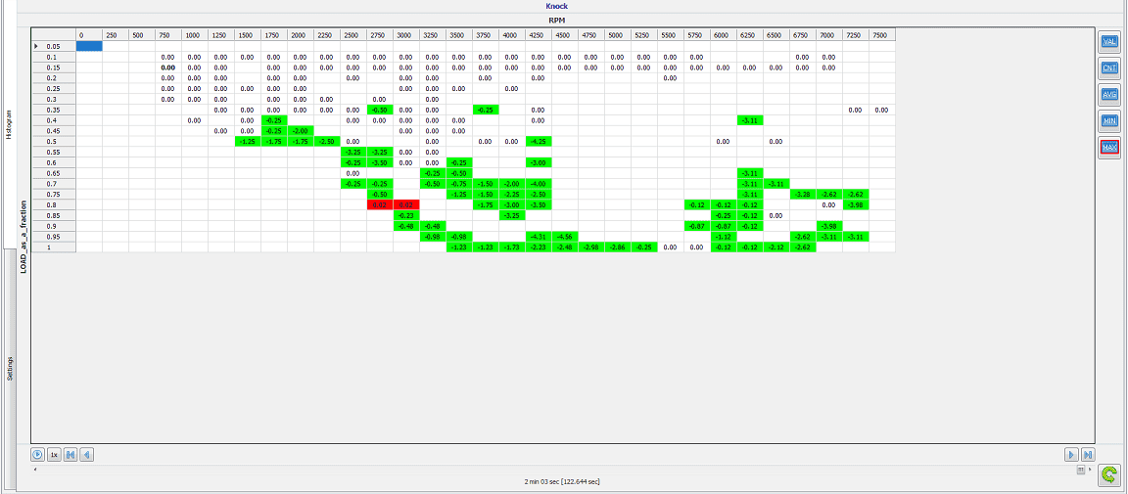This screenshot has width=1128, height=494.
Task: Select the -4.00 cell in the 0.7 row
Action: tap(539, 183)
